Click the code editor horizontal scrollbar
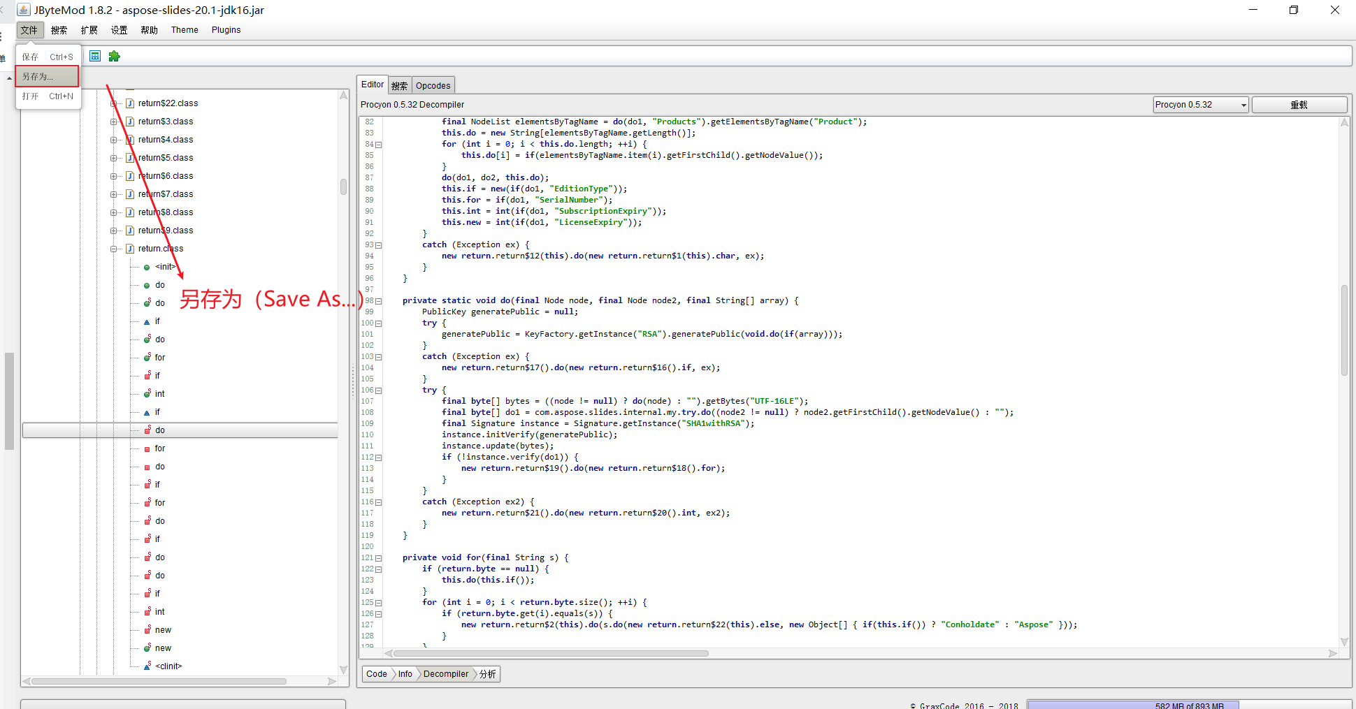 point(551,654)
